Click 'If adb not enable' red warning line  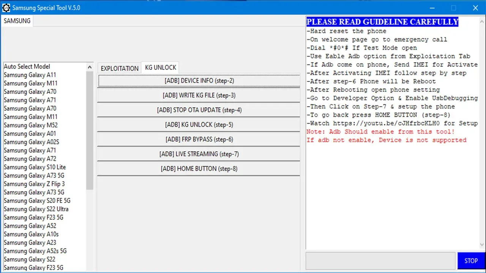387,140
